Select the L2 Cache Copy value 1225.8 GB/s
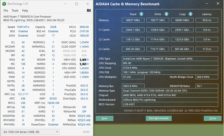 click(182, 39)
